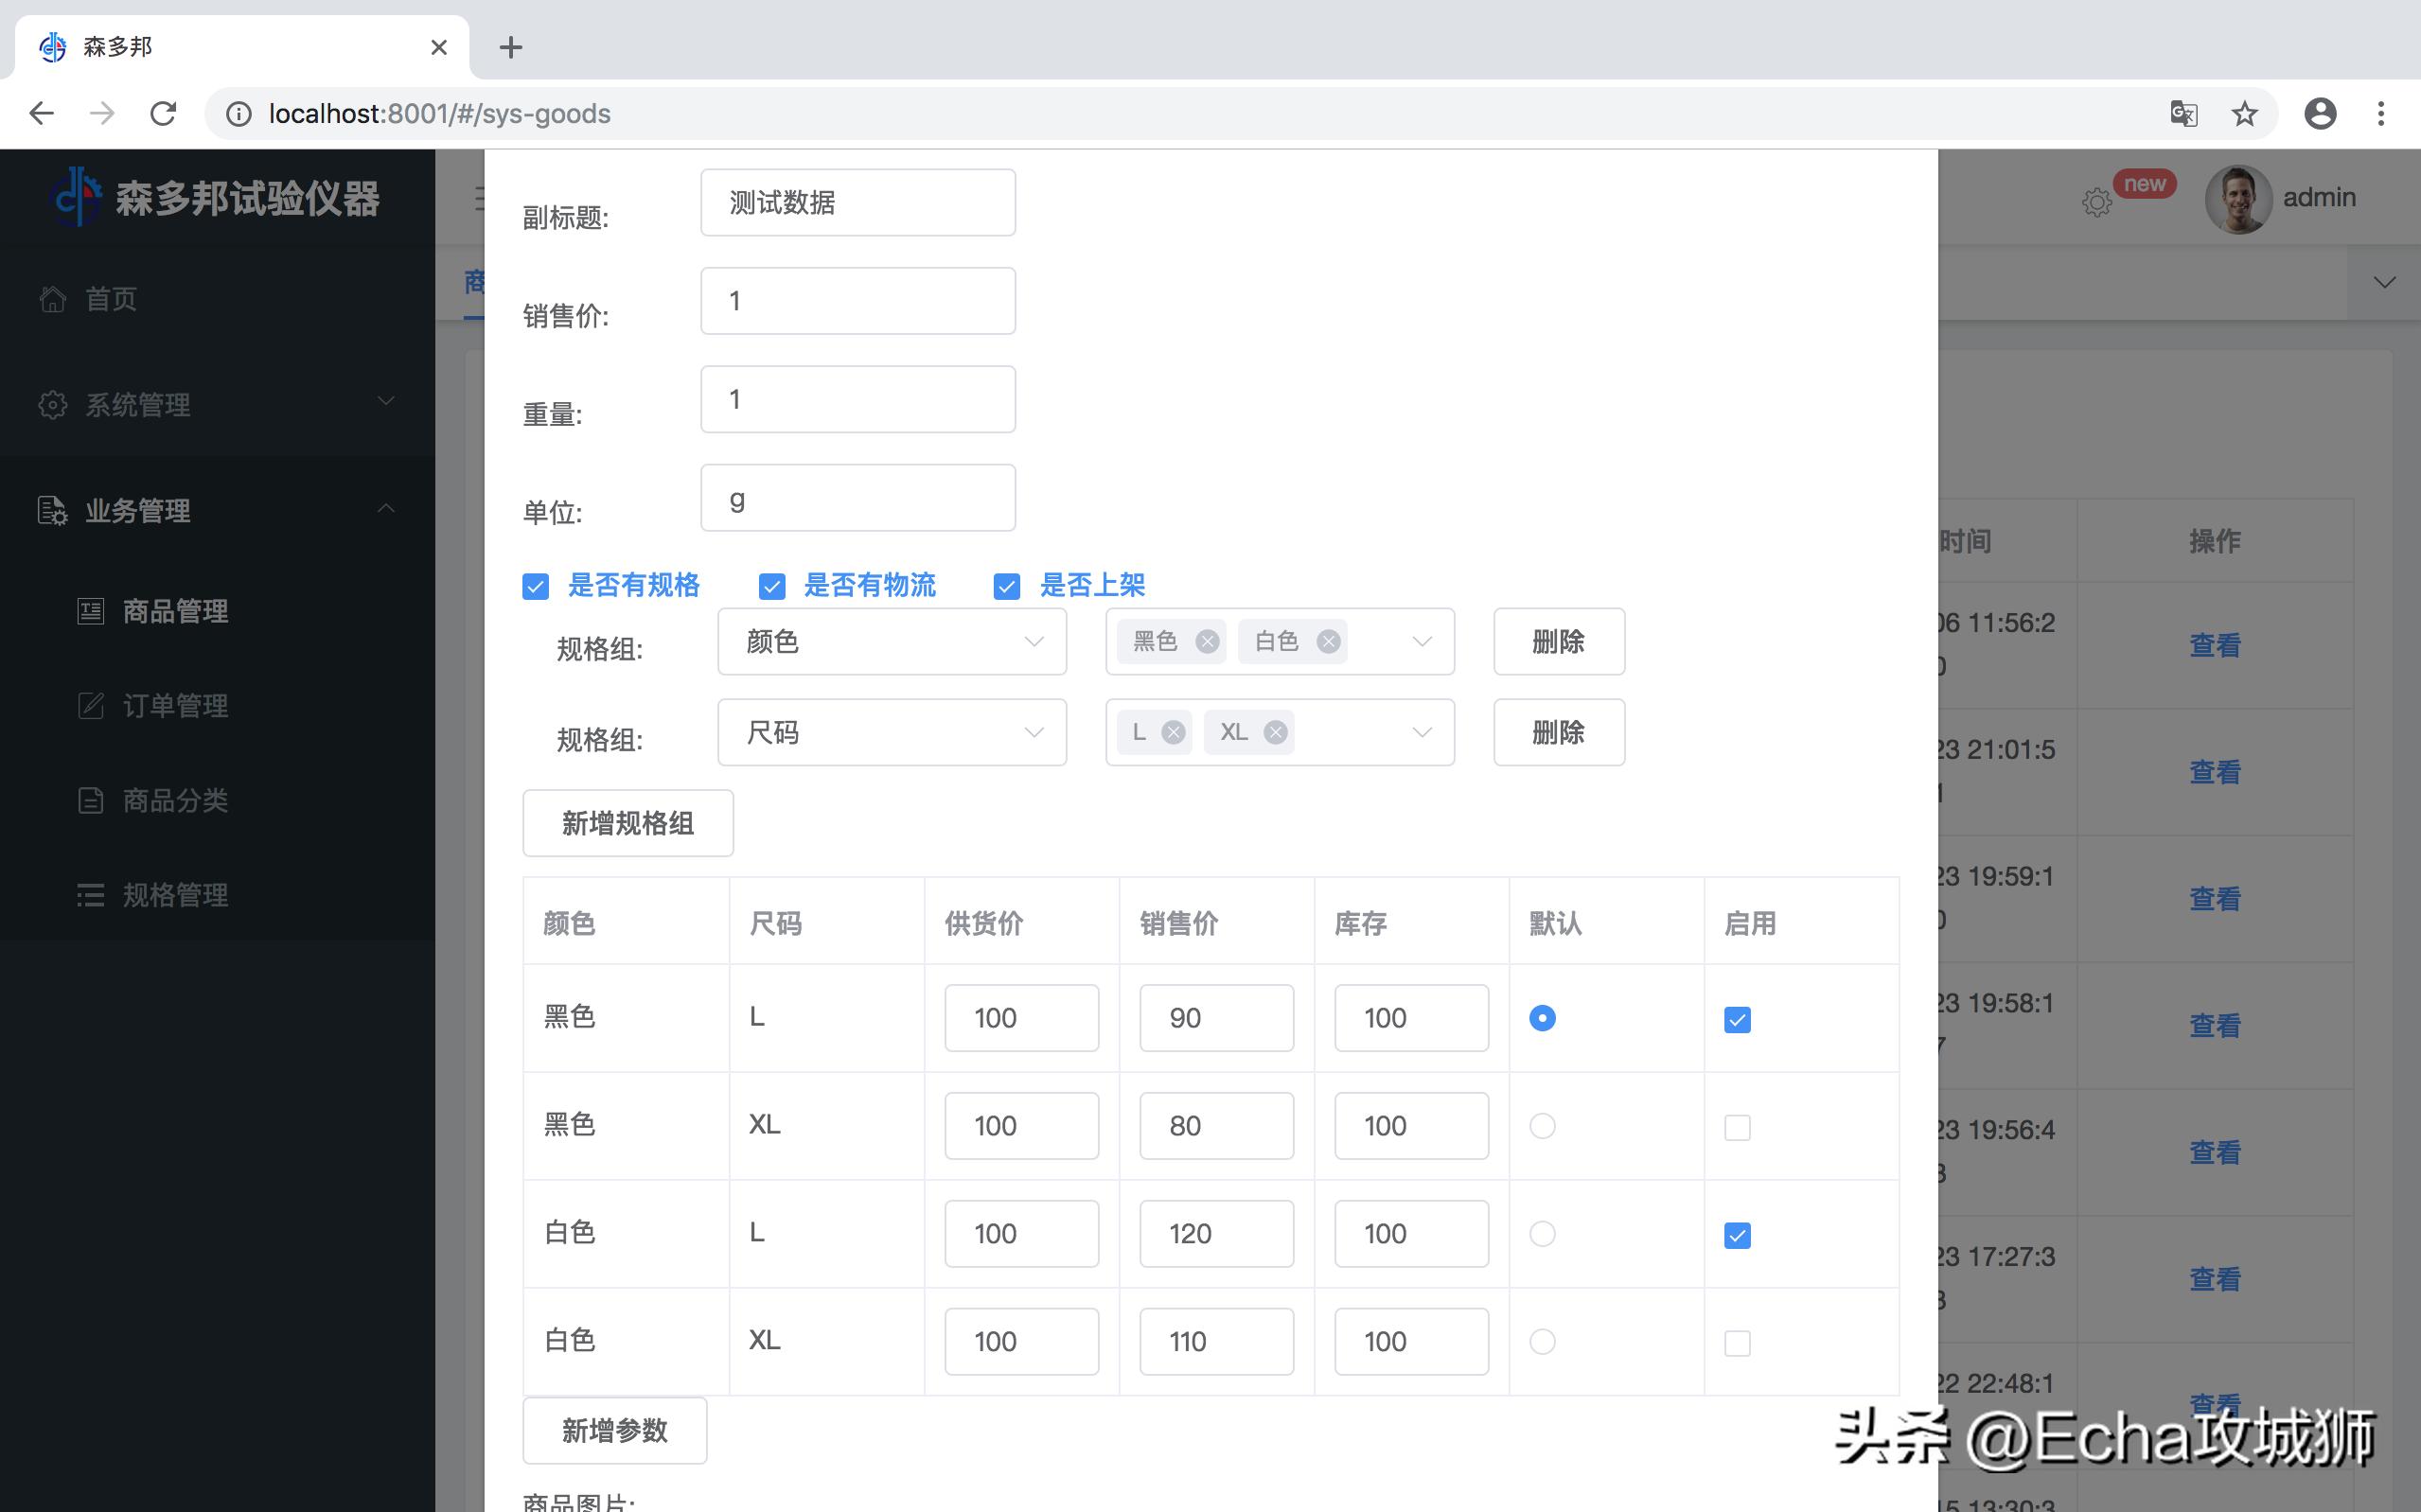This screenshot has height=1512, width=2421.
Task: Collapse the 业务管理 sidebar section
Action: 386,510
